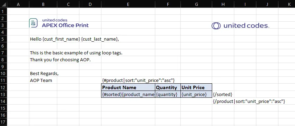This screenshot has width=295, height=126.
Task: Select the 'Hello {cust_first_name}' greeting cell
Action: 43,39
